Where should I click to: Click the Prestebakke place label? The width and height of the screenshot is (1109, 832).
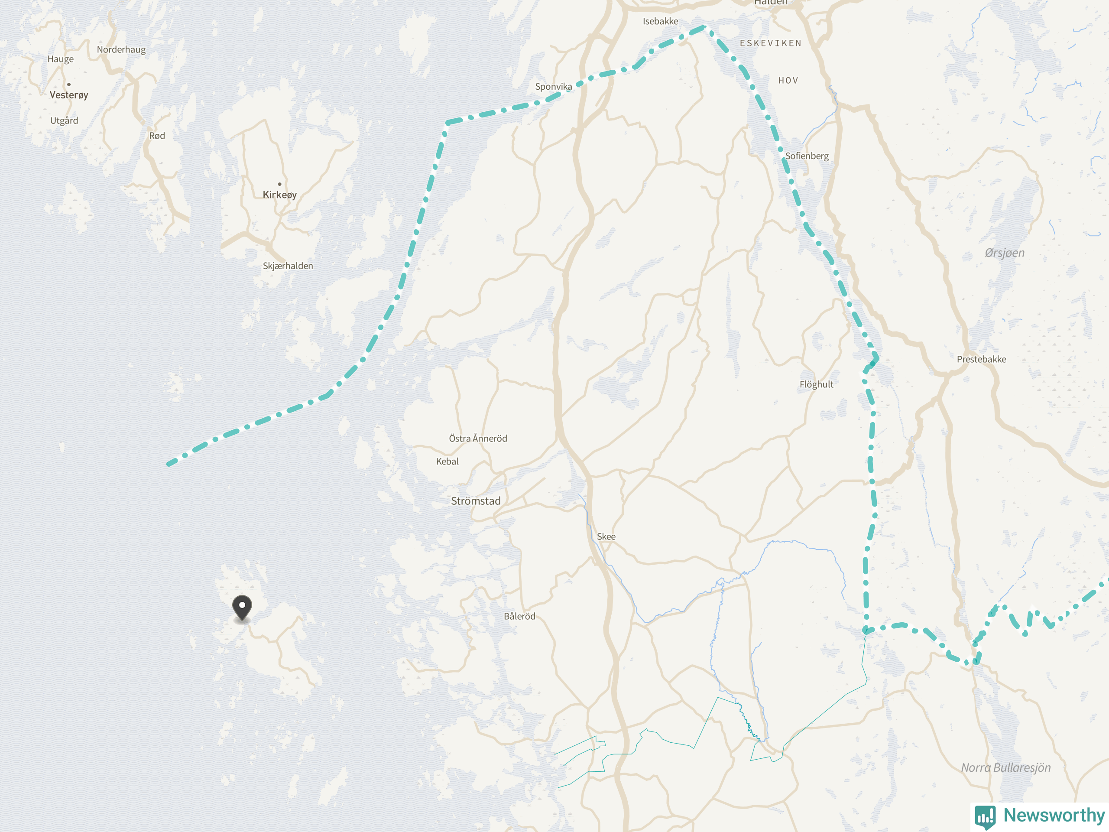coord(981,359)
